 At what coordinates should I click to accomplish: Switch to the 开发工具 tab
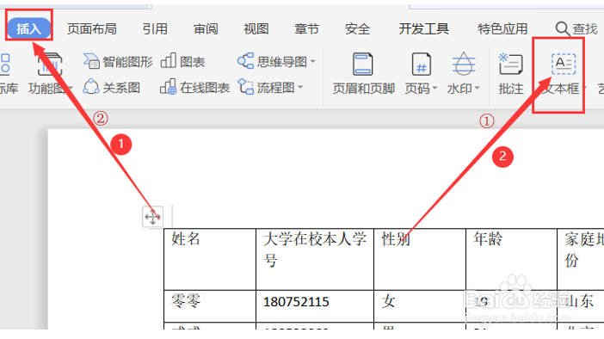(x=423, y=29)
